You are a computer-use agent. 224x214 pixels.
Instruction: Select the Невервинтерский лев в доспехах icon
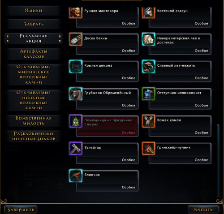pos(148,39)
